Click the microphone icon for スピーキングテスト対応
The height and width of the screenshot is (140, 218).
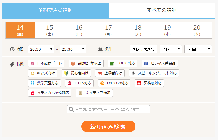tap(133, 73)
